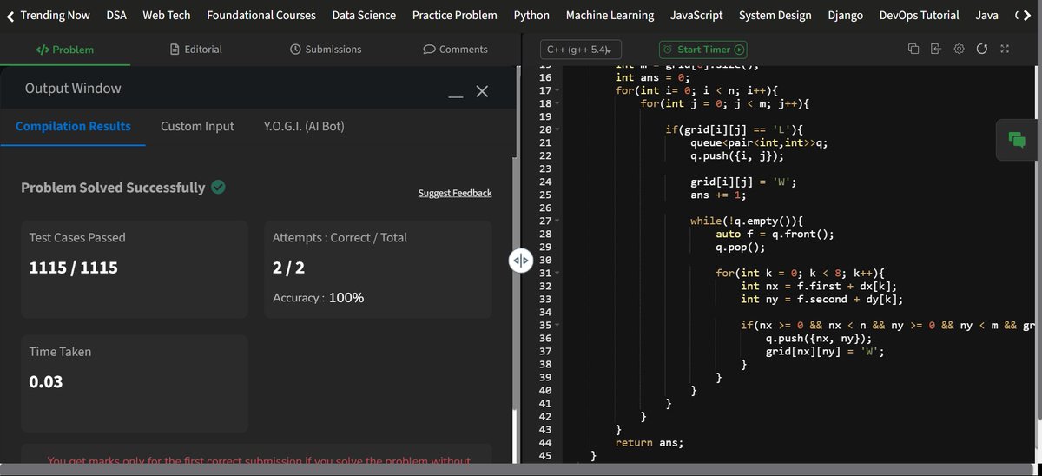Open the green chat bubble widget
1042x476 pixels.
pos(1017,139)
